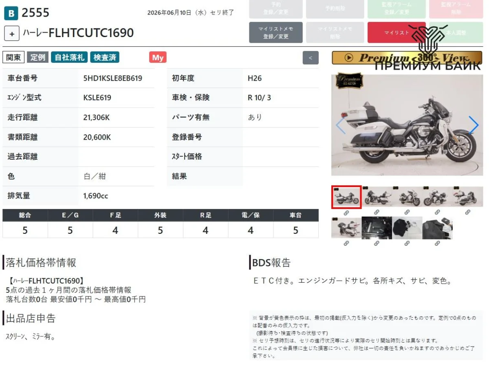Screen dimensions: 489x380
Task: Click the 定例 tag
Action: pos(38,57)
